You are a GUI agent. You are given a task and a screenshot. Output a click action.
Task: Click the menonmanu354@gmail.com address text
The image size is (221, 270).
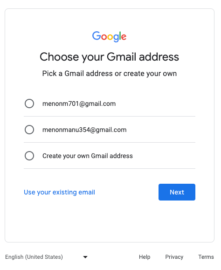point(84,130)
